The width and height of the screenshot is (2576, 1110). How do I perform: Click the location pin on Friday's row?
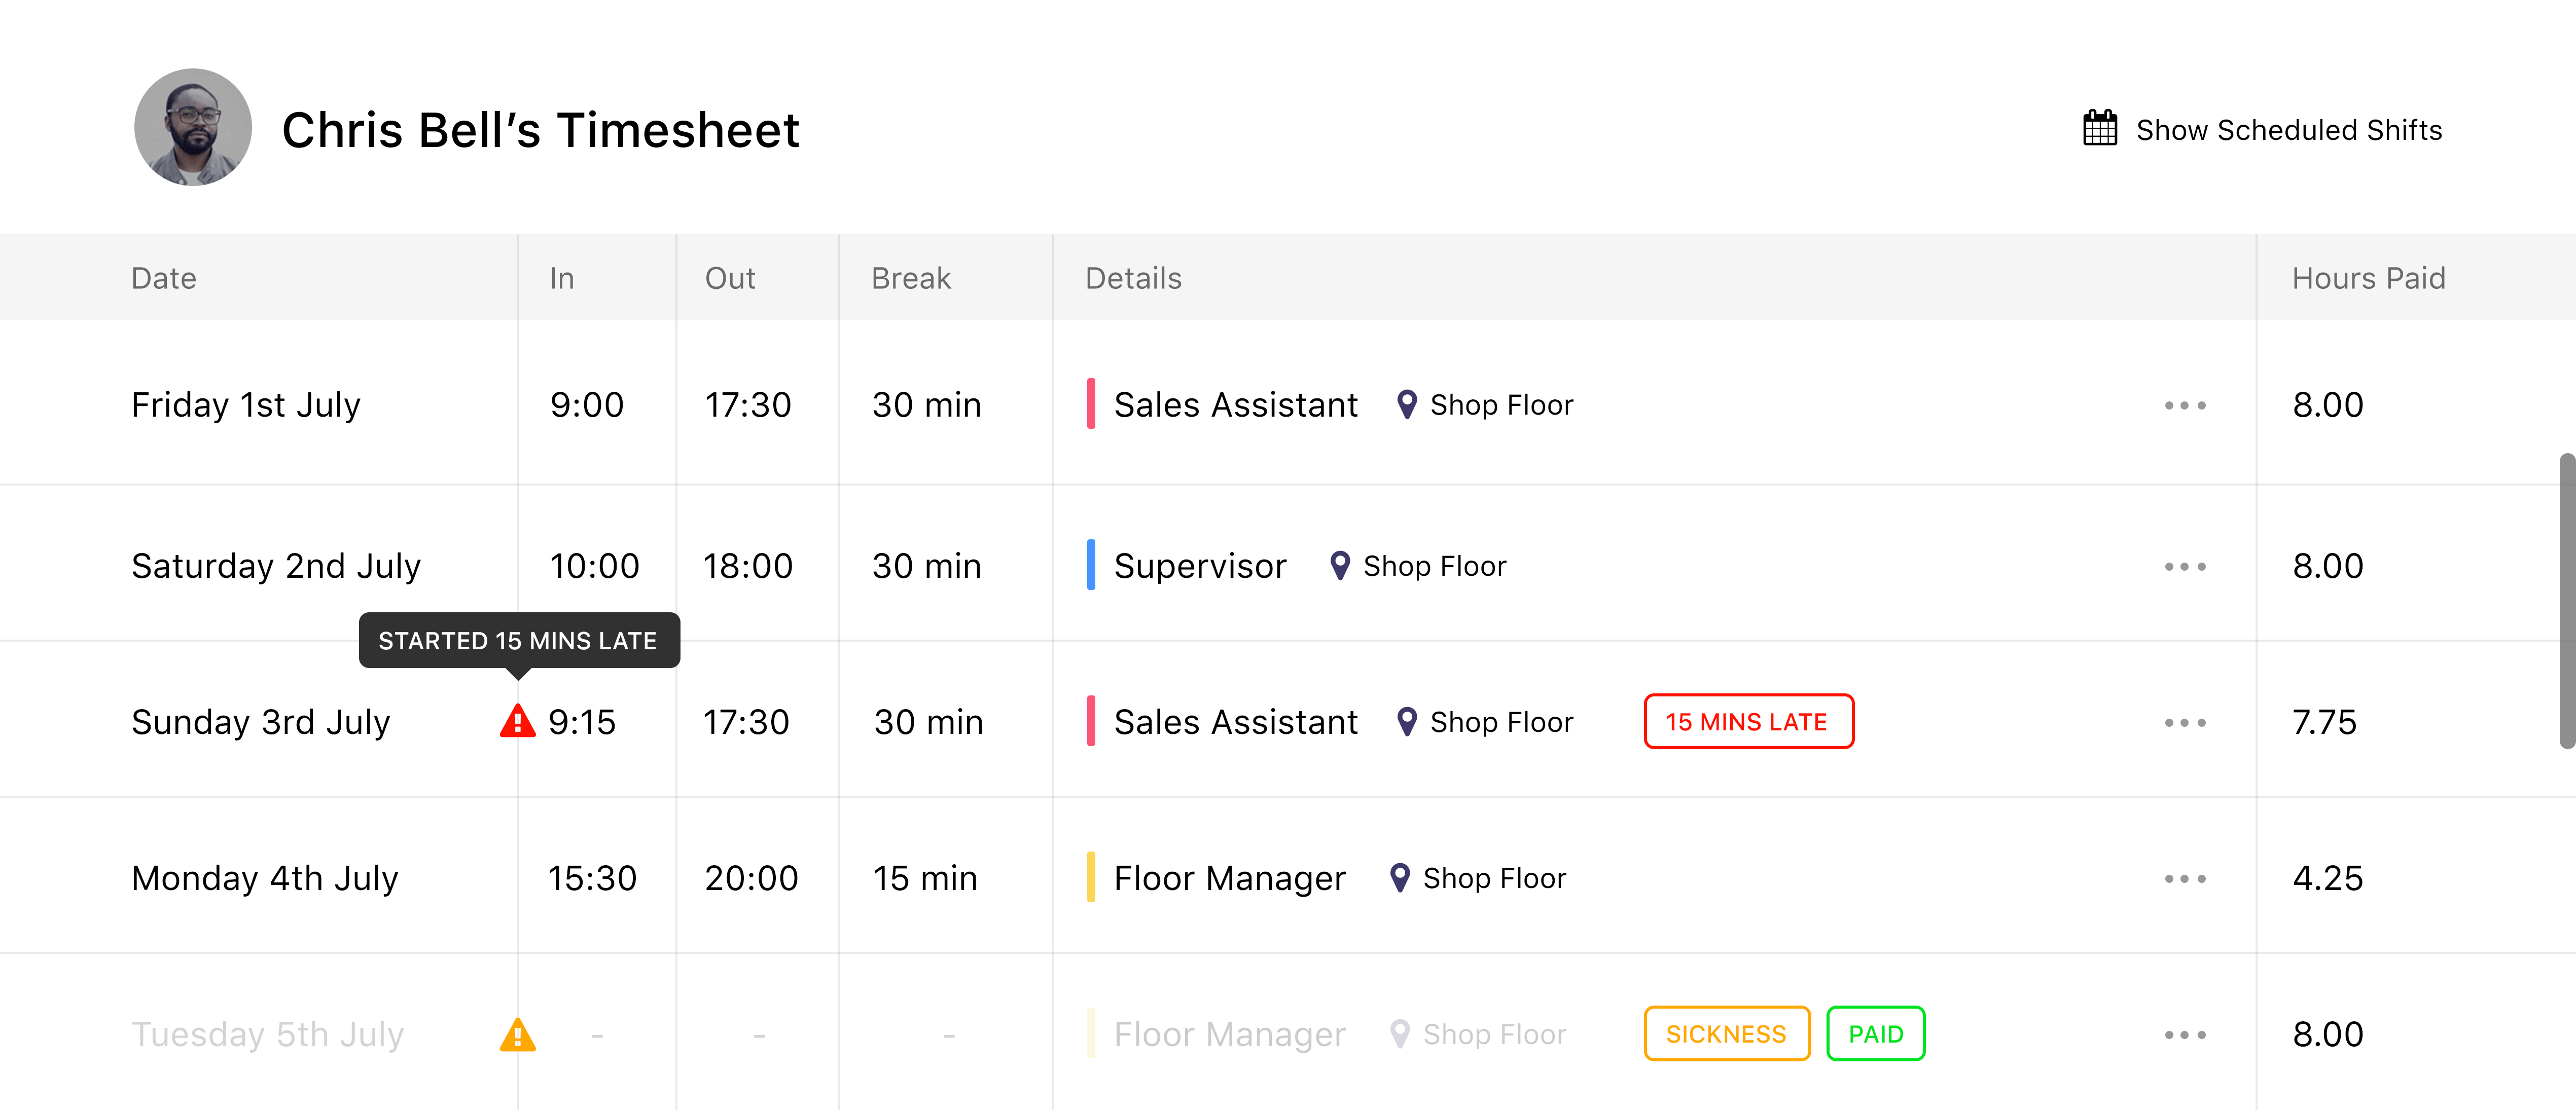coord(1406,404)
